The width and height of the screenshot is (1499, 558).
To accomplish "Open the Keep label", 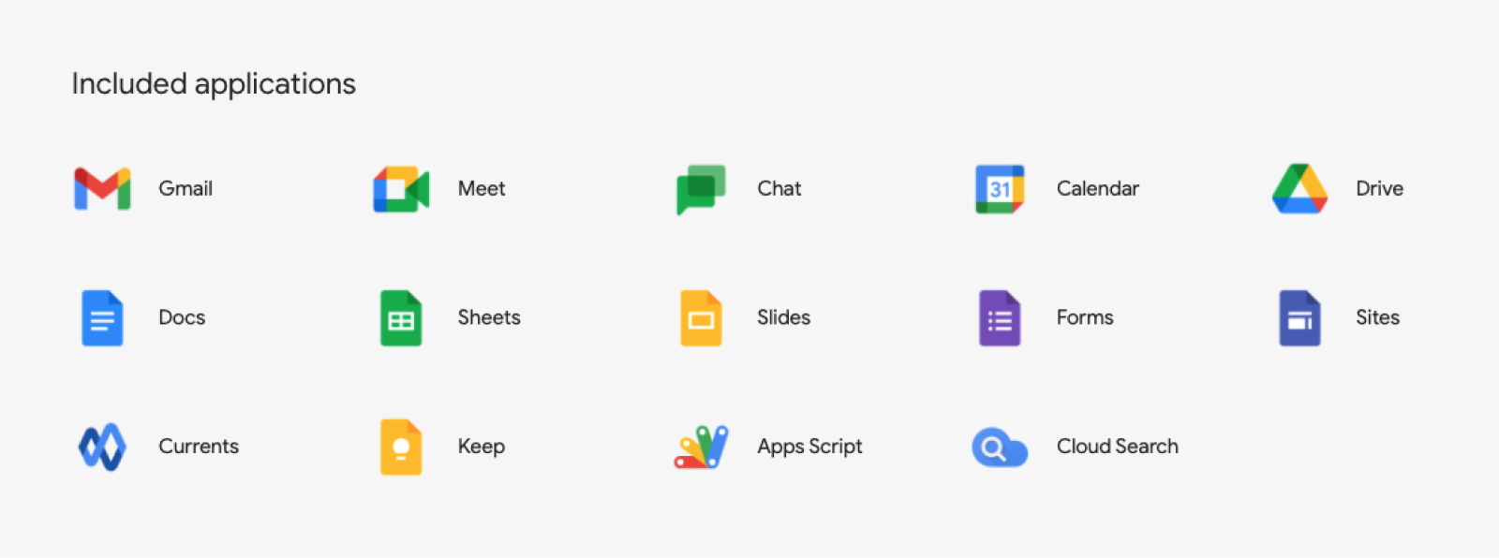I will point(482,447).
